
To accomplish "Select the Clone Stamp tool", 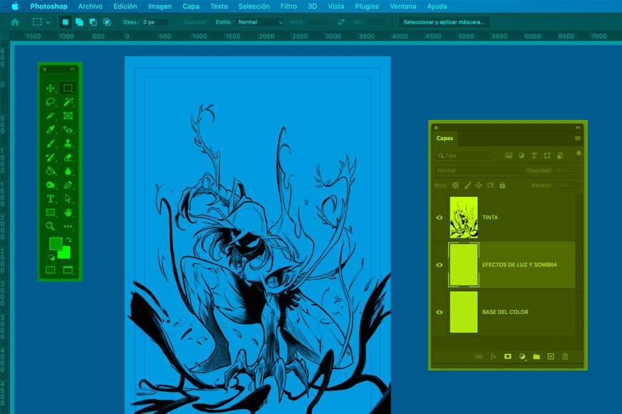I will (x=68, y=143).
